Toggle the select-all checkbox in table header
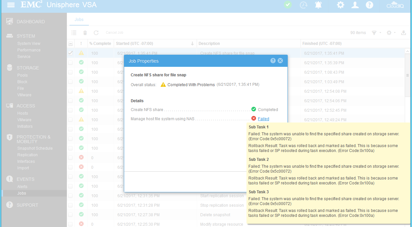 70,44
